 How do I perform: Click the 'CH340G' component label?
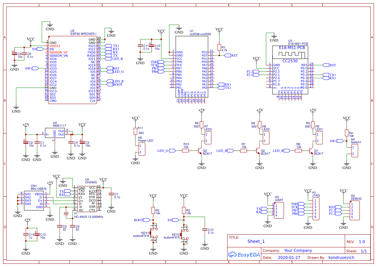click(x=91, y=182)
